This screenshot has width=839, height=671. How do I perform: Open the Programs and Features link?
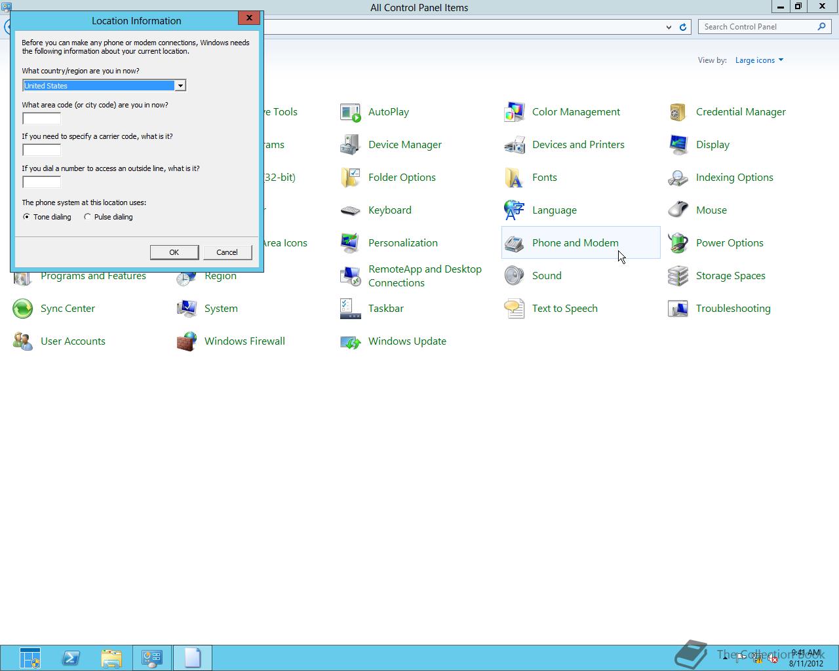point(93,276)
